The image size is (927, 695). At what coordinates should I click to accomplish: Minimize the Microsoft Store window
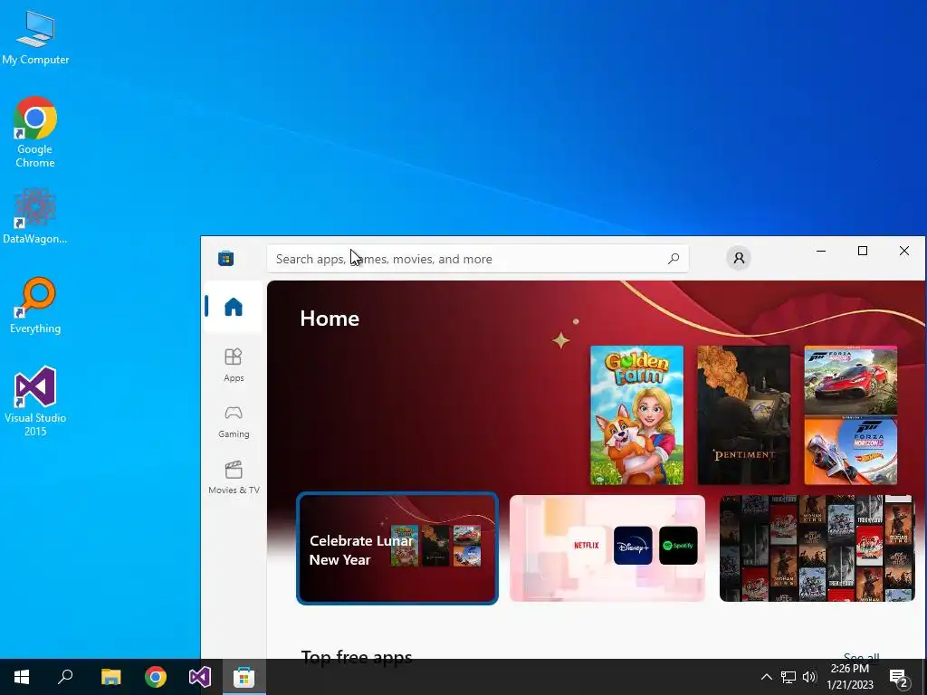[x=821, y=252]
